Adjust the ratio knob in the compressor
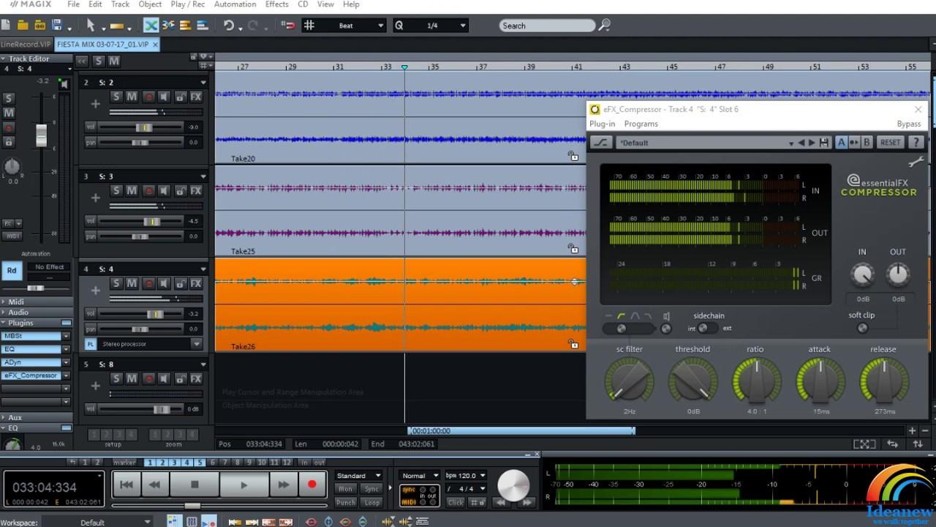 click(x=755, y=381)
